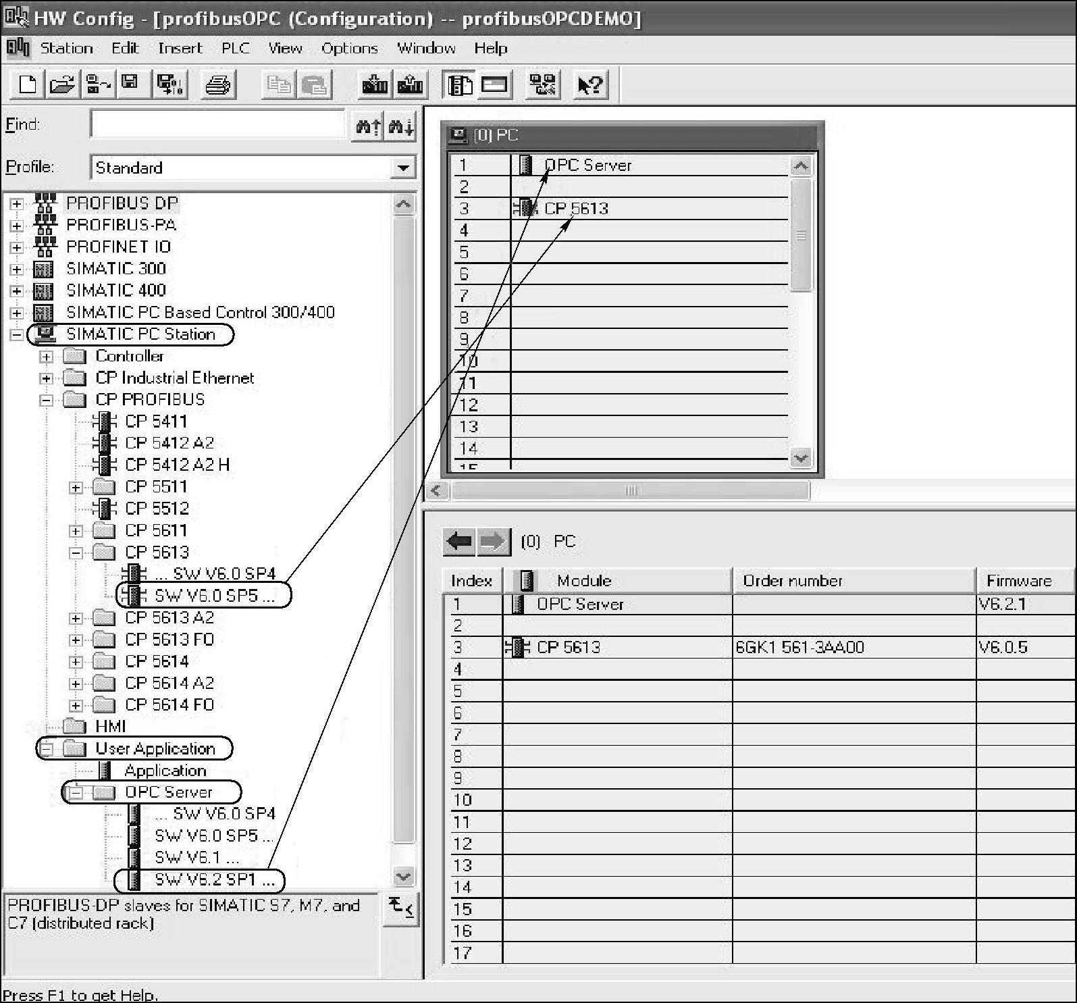Collapse the CP 5613 folder
The width and height of the screenshot is (1077, 1003).
click(x=76, y=552)
